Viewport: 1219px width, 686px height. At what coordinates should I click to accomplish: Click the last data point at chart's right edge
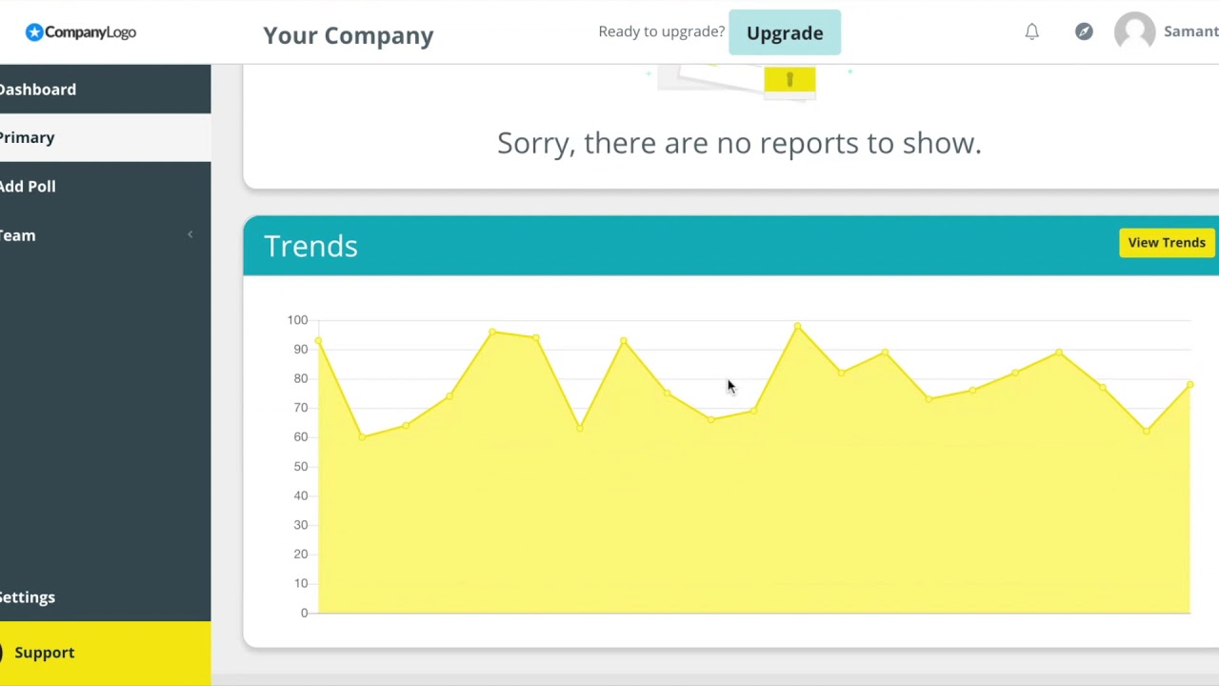1189,385
